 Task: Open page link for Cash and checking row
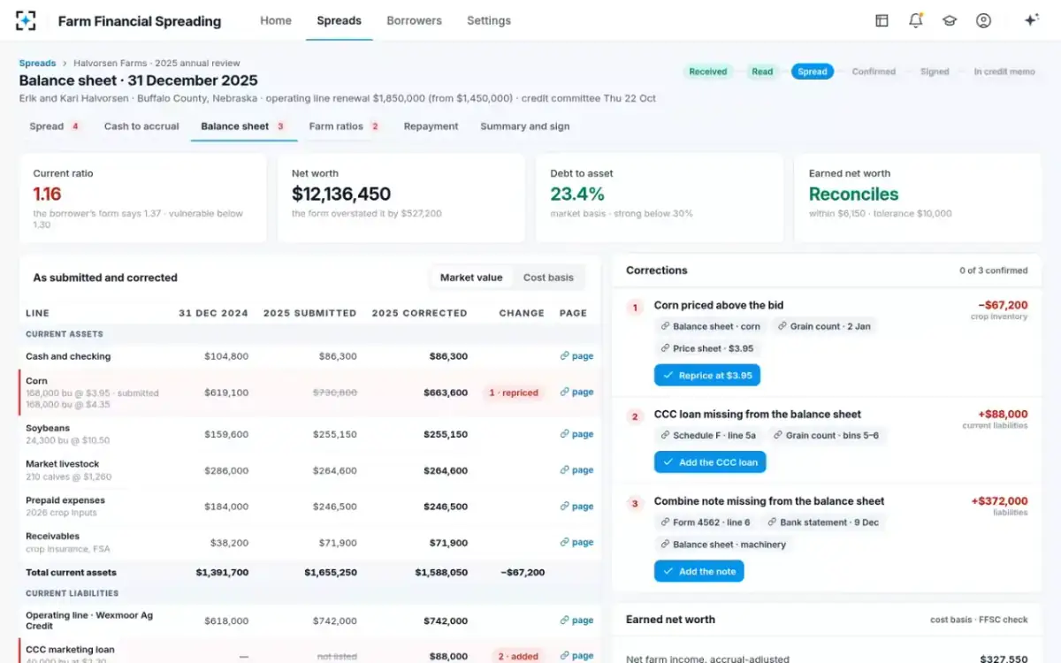(576, 356)
